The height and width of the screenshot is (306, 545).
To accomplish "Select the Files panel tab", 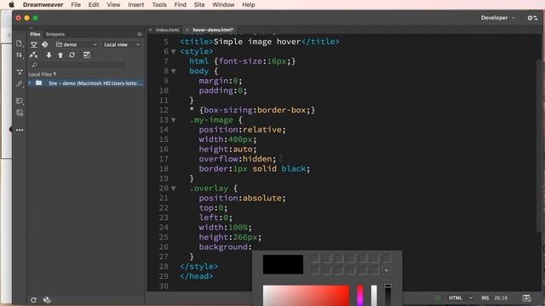I will (35, 34).
